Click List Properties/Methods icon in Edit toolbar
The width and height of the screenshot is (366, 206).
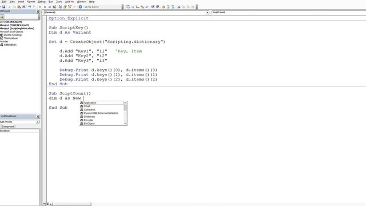coord(128,7)
